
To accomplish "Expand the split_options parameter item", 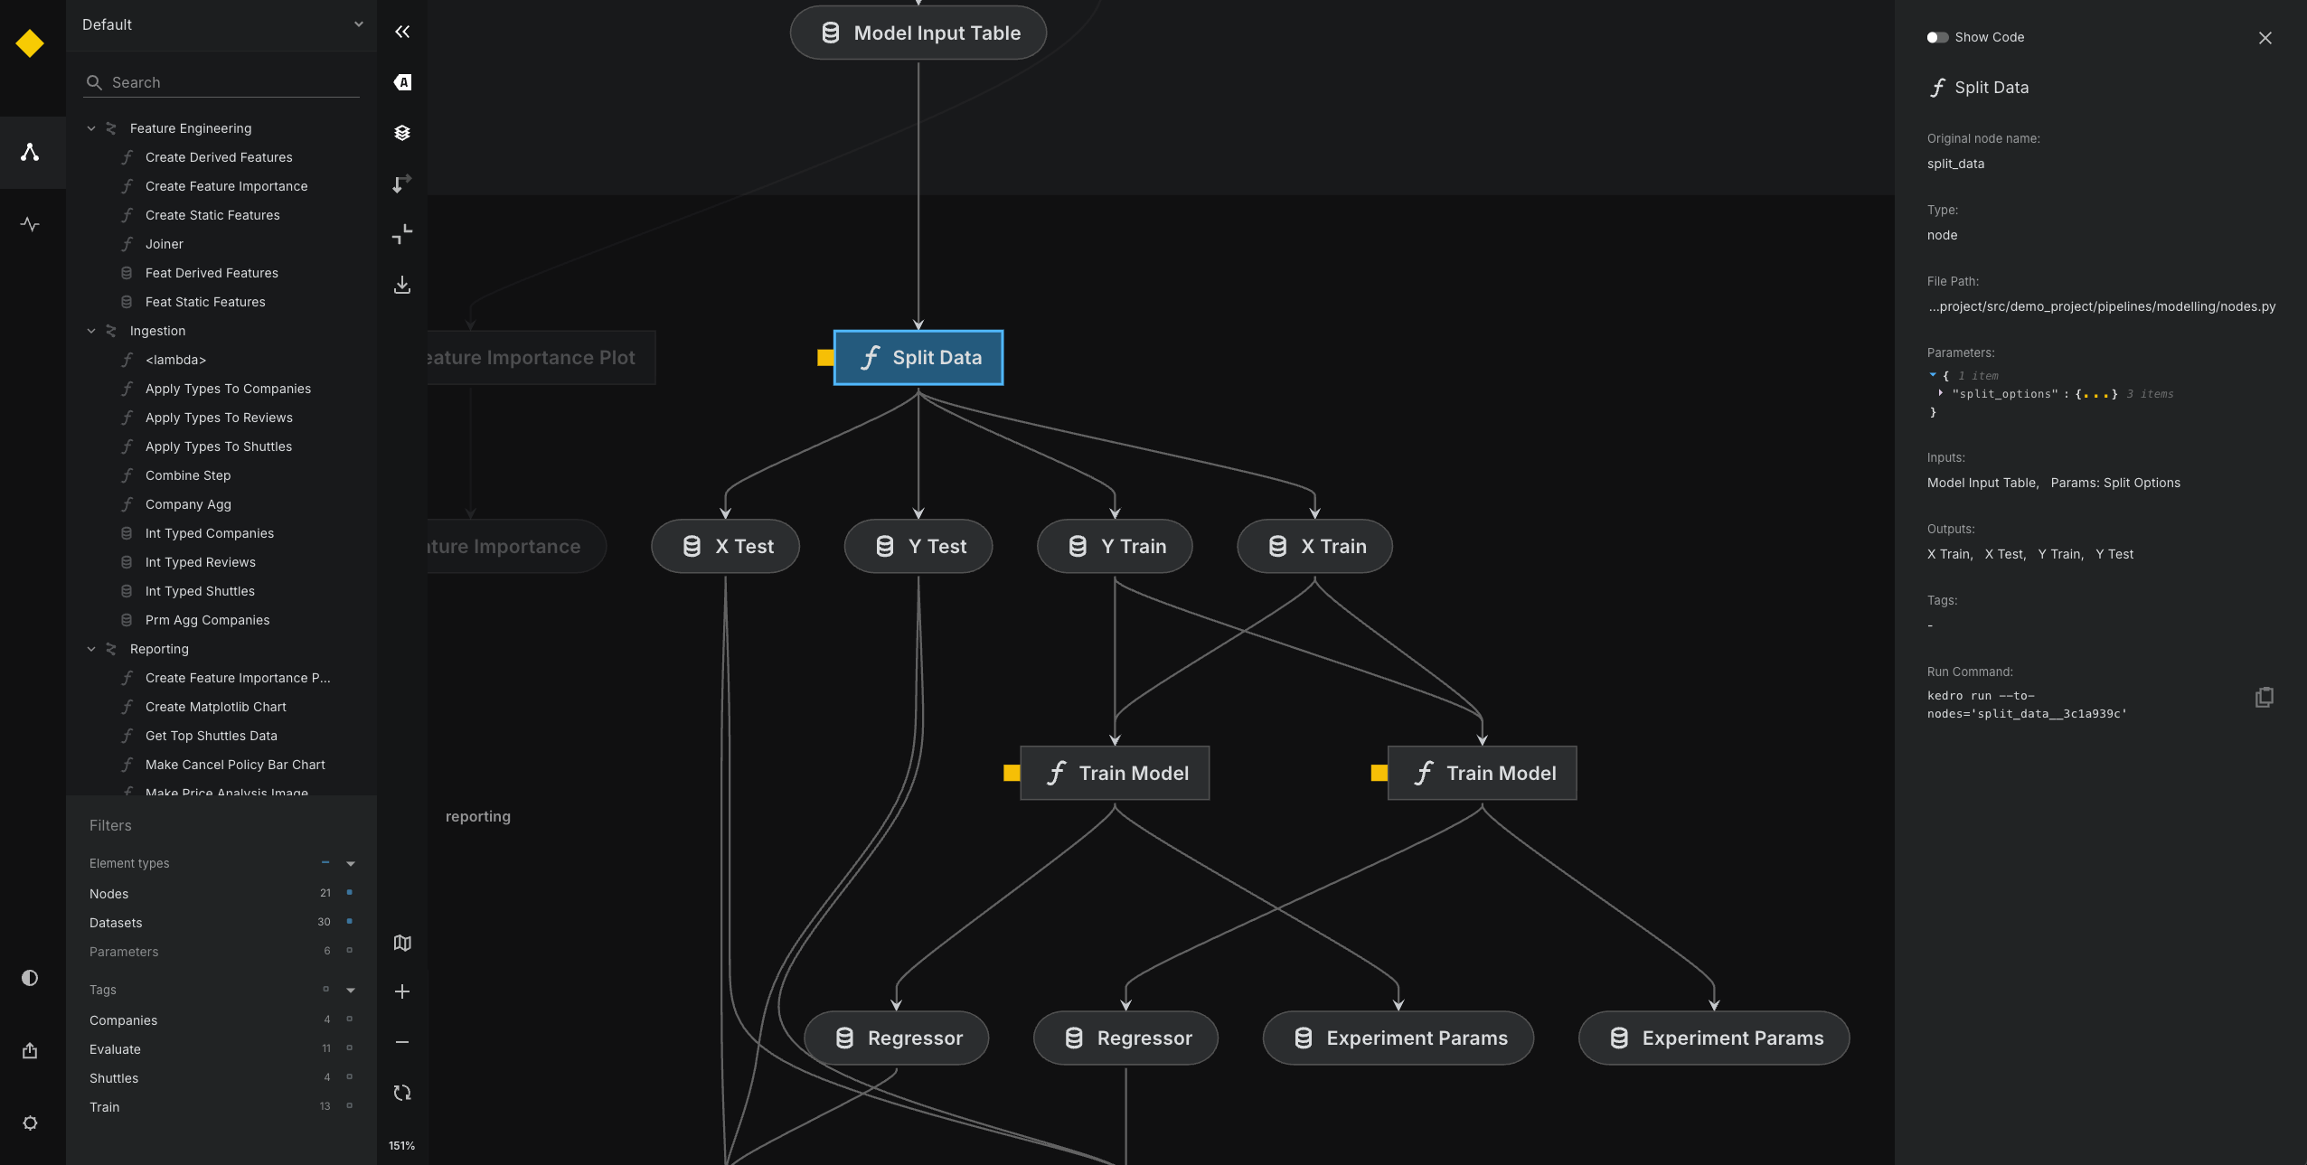I will [x=1942, y=394].
